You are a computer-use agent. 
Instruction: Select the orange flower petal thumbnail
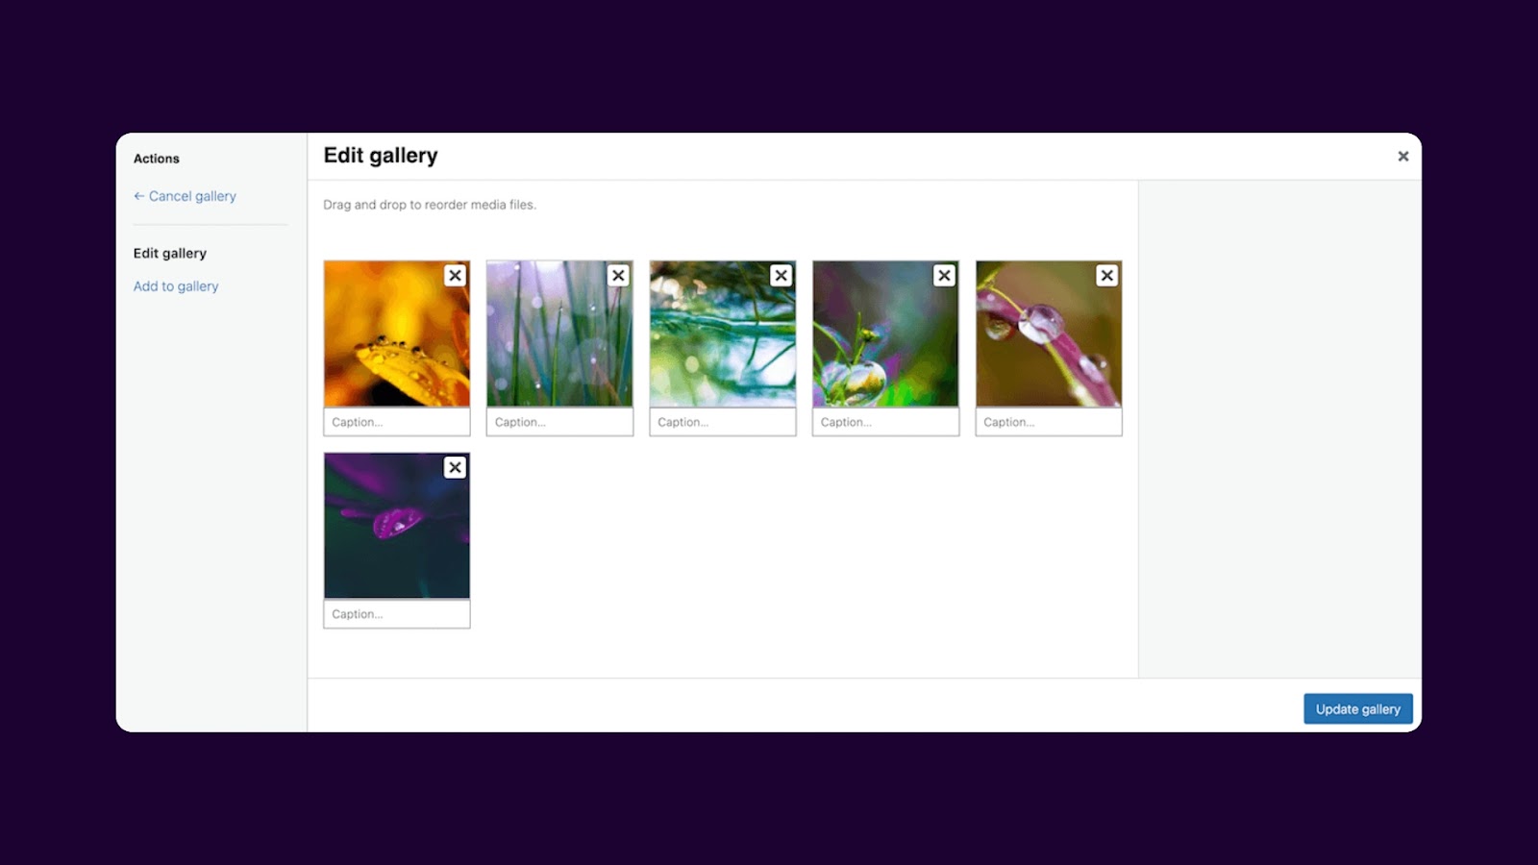click(x=397, y=334)
